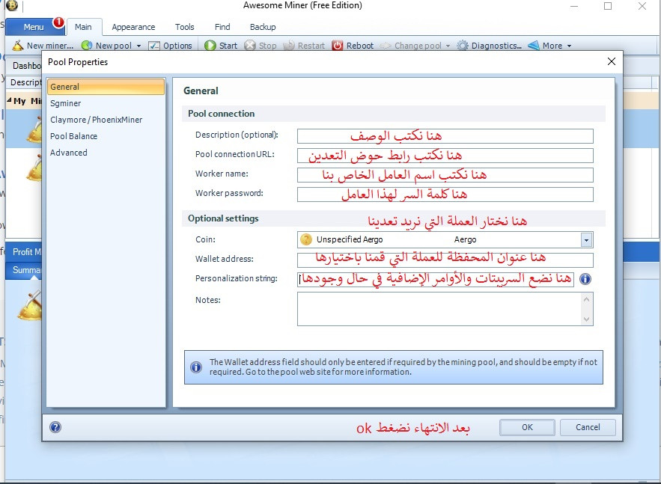
Task: Expand the New pool dropdown arrow
Action: coord(138,46)
